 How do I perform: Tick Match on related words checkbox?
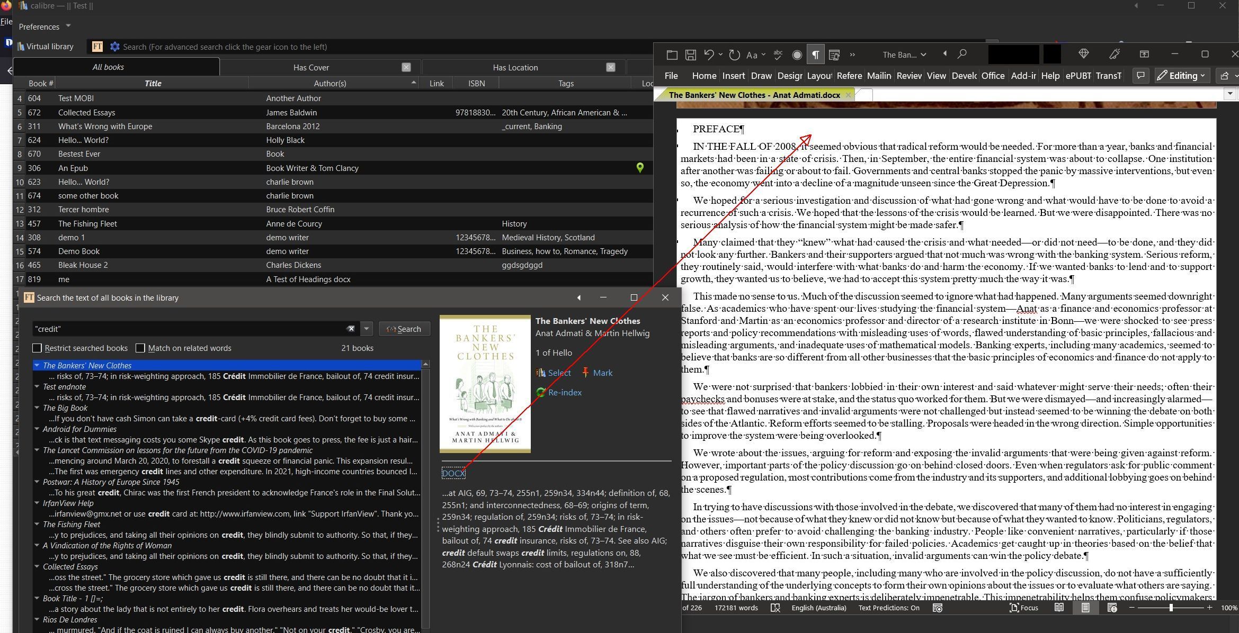coord(140,348)
